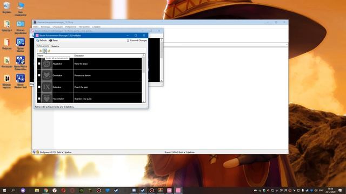
Task: Tick the Doomtaker achievement checkbox
Action: 39,75
